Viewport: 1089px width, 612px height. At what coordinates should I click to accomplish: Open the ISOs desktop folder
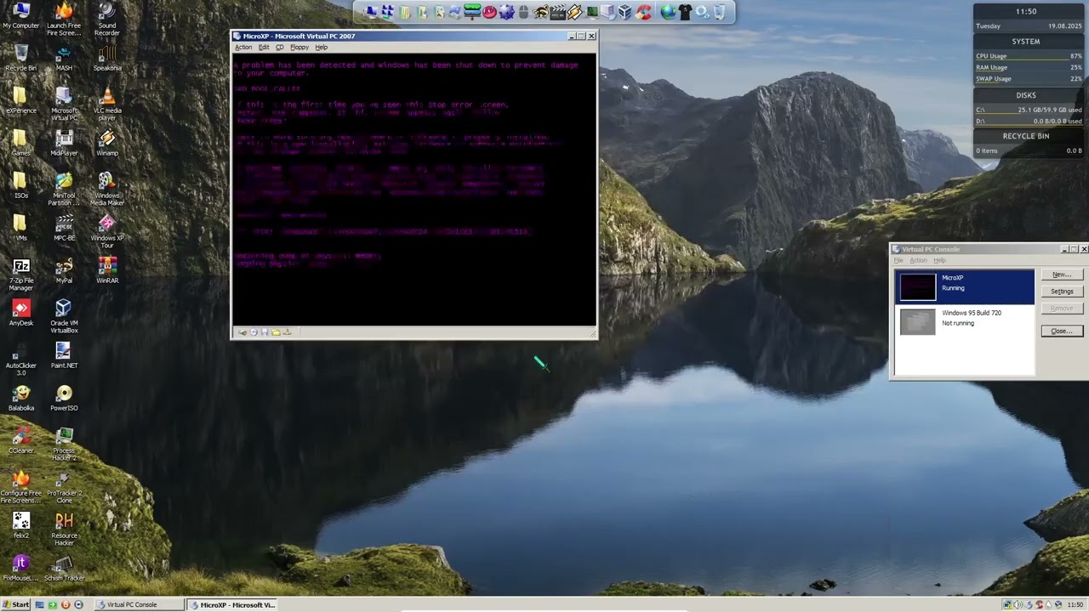[21, 186]
